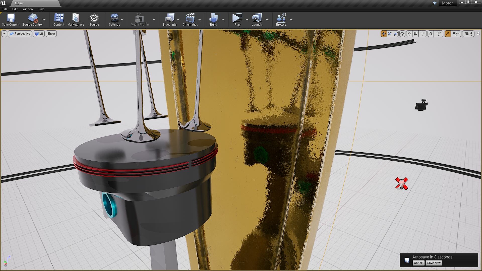Toggle rotation snapping in the viewport
482x271 pixels.
coord(431,34)
